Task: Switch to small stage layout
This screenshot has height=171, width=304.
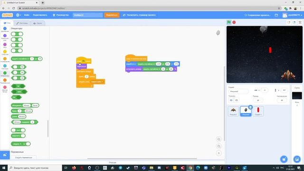Action: click(289, 22)
